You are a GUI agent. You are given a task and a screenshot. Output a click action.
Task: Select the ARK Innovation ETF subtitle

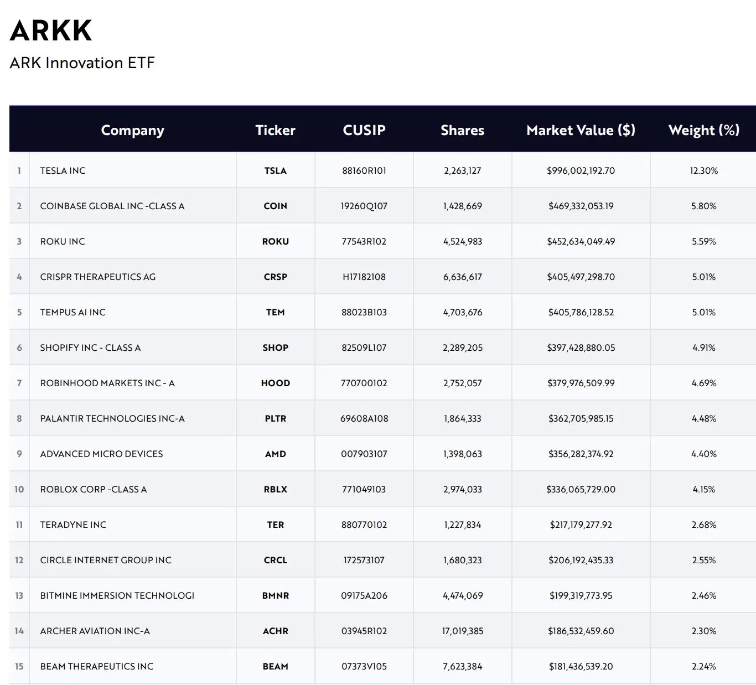[82, 63]
